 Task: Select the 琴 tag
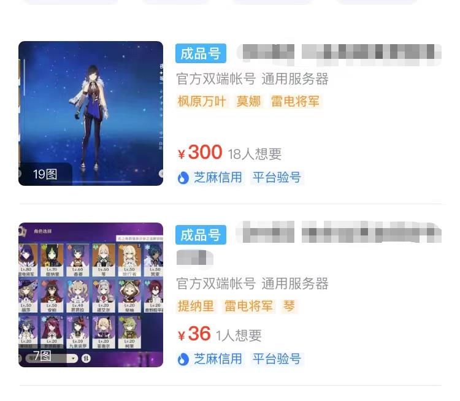[x=289, y=306]
